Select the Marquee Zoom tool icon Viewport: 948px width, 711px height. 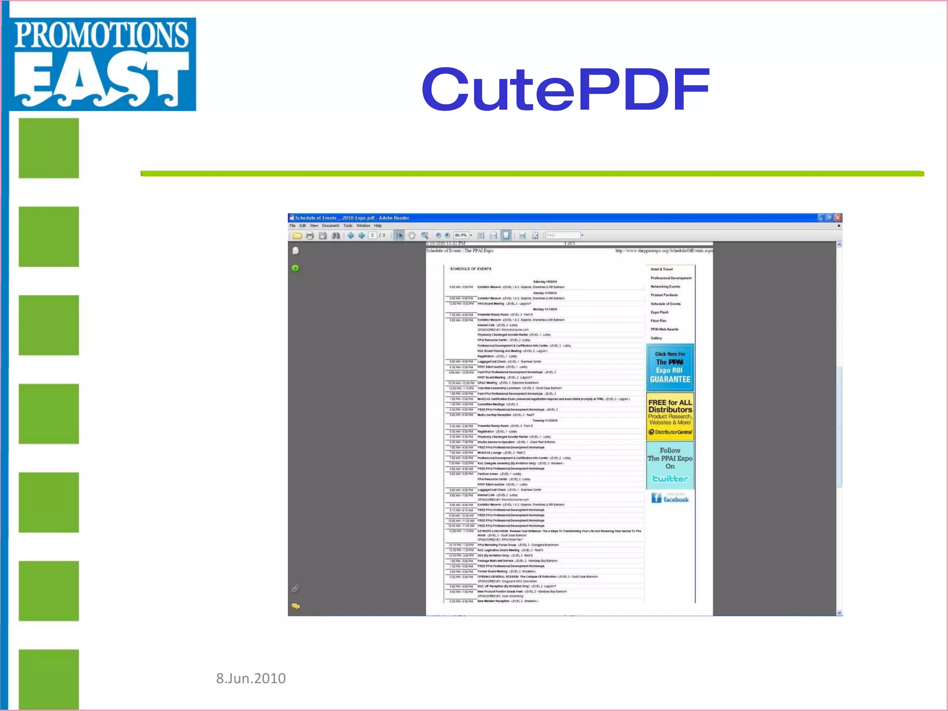pyautogui.click(x=424, y=236)
